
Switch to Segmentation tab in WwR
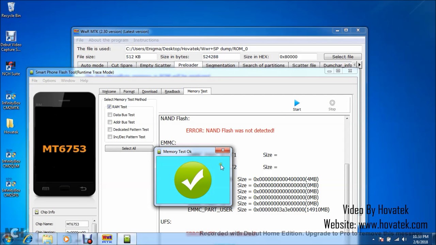[220, 65]
